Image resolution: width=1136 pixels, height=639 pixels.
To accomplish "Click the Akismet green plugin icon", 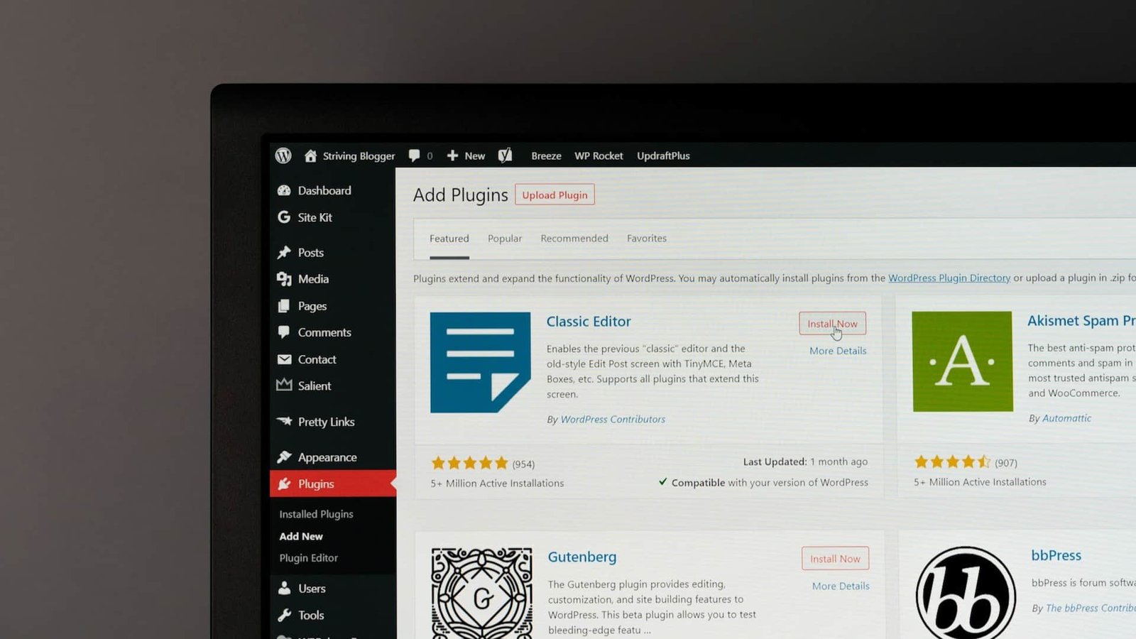I will [962, 361].
